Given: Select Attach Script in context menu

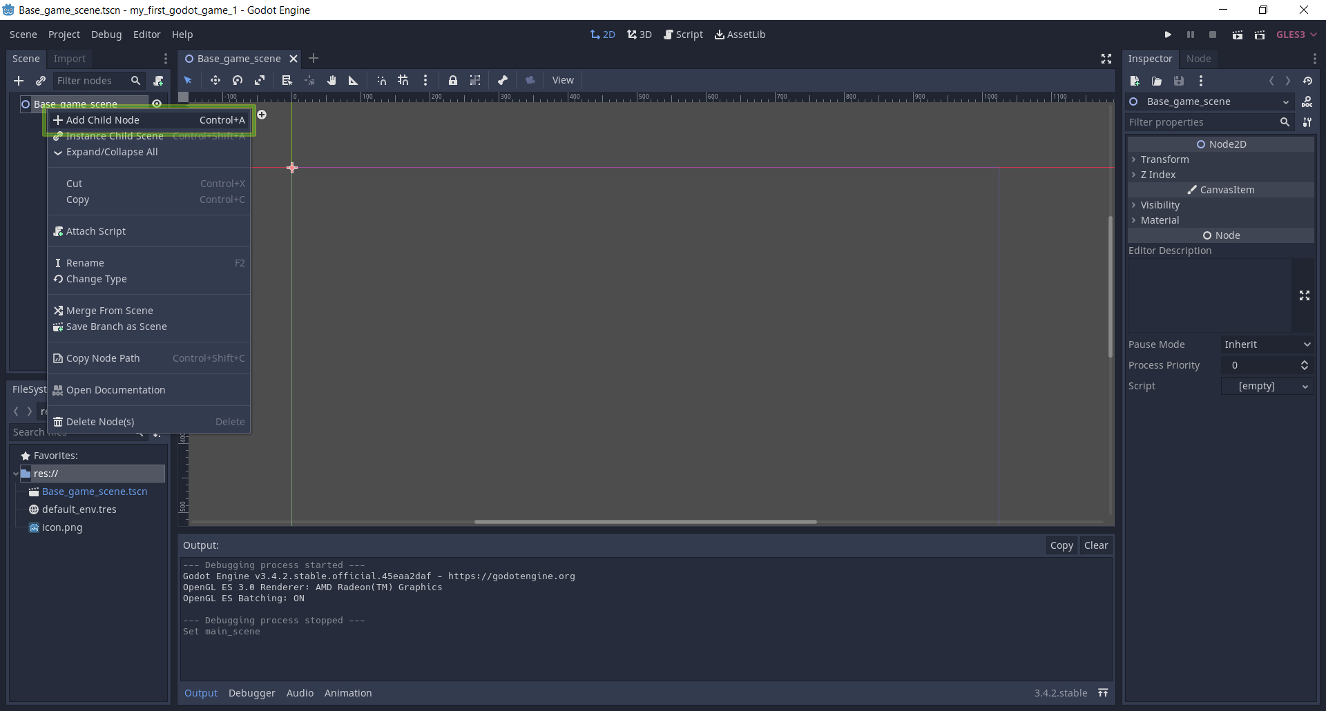Looking at the screenshot, I should pyautogui.click(x=149, y=231).
